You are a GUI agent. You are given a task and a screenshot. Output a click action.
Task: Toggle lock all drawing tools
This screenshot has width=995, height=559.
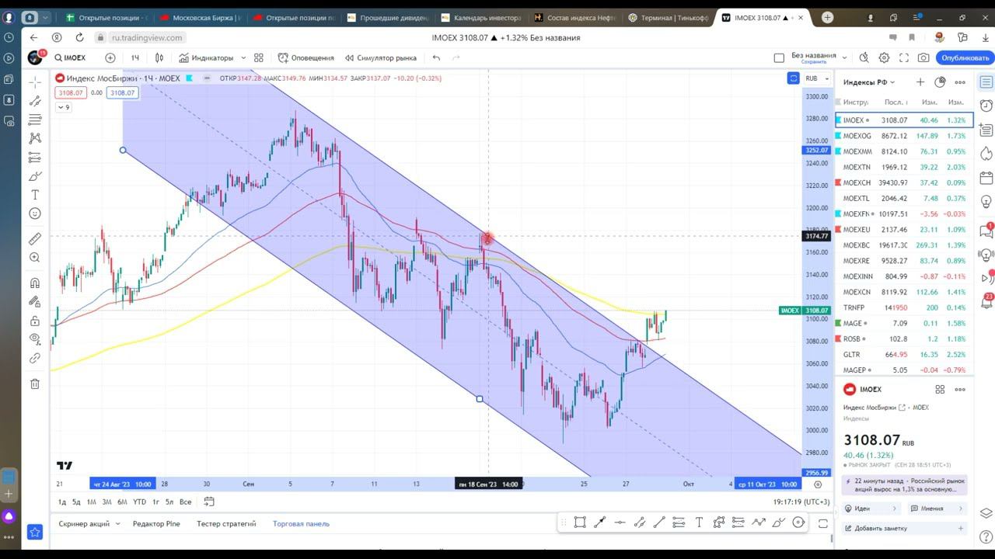pos(35,321)
